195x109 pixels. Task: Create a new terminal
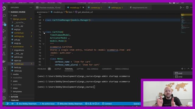[182, 69]
